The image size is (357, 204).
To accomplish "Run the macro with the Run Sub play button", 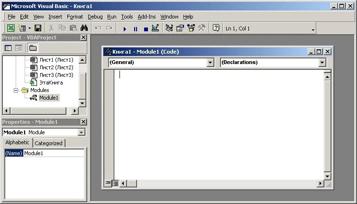I will point(125,29).
